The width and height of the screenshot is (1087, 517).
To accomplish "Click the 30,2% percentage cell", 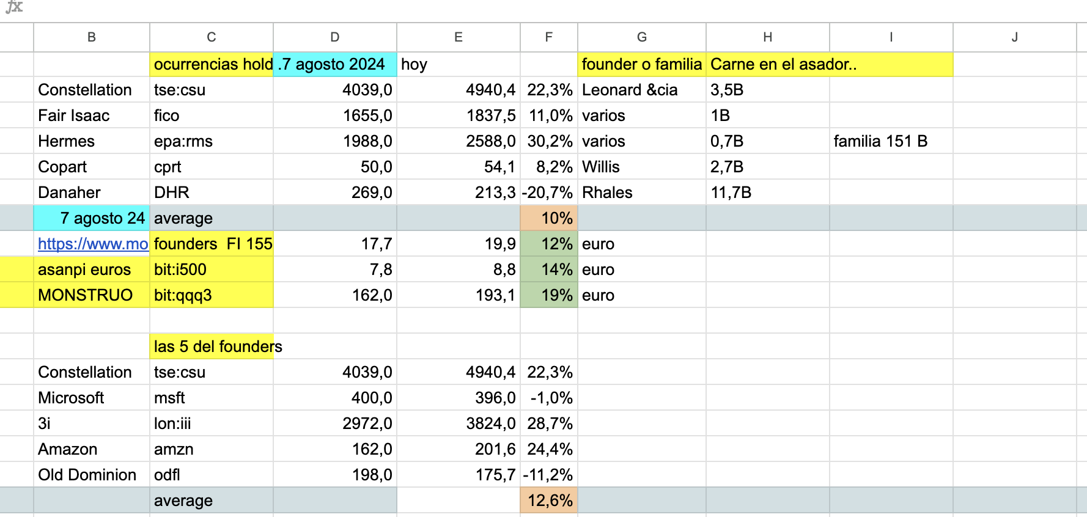I will [549, 141].
